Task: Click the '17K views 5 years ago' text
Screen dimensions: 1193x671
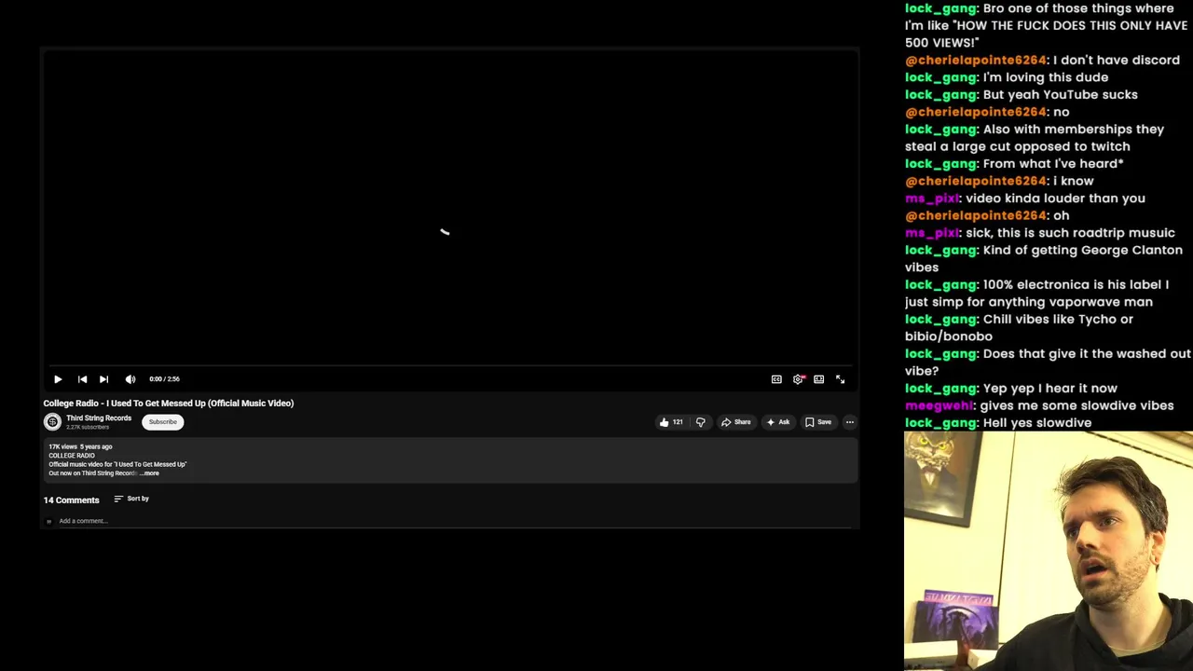Action: pyautogui.click(x=80, y=446)
